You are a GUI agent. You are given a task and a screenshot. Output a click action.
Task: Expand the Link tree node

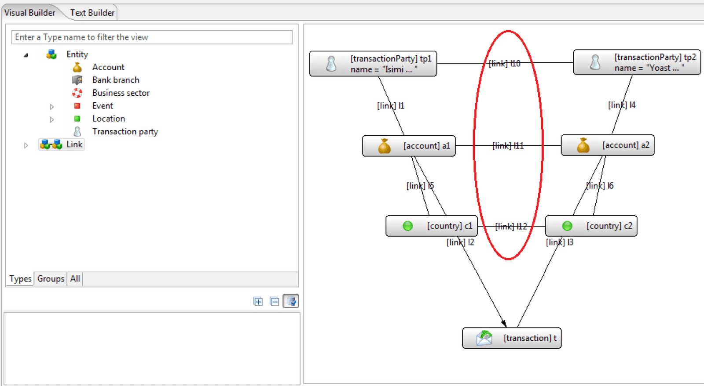(x=26, y=145)
